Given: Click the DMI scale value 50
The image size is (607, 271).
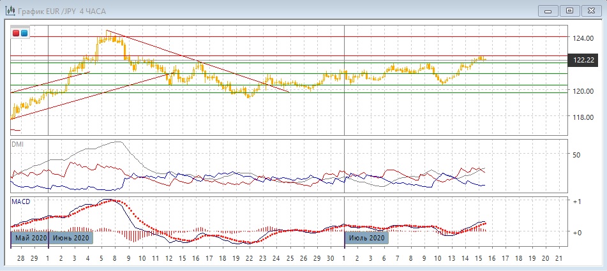Looking at the screenshot, I should tap(577, 155).
